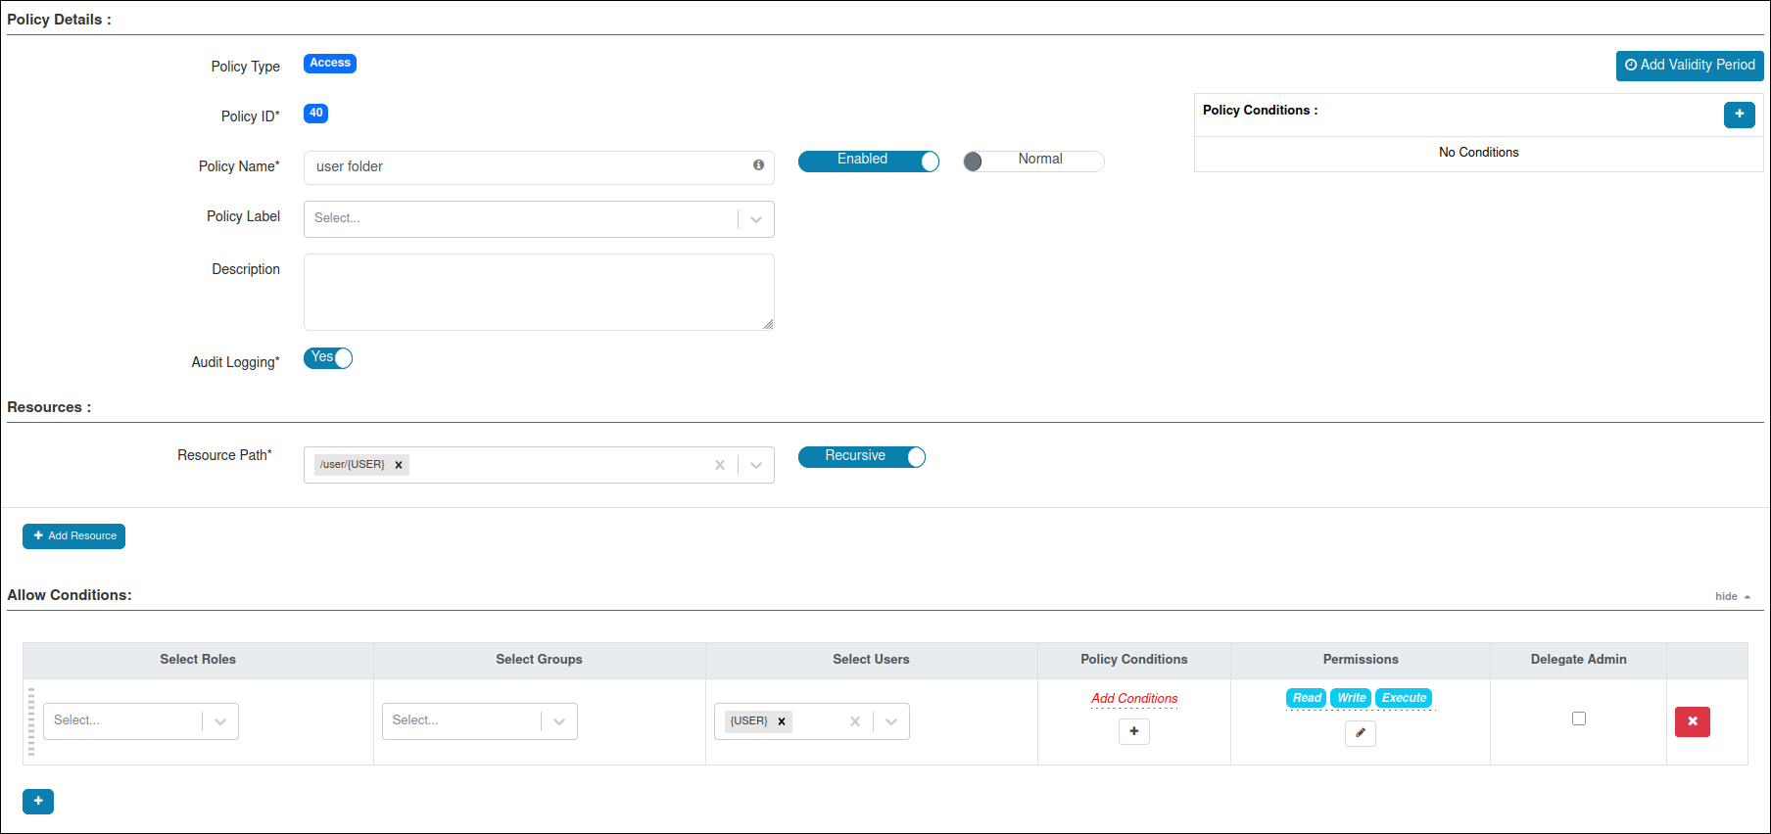Viewport: 1771px width, 834px height.
Task: Add a new policy condition with plus icon
Action: (x=1739, y=115)
